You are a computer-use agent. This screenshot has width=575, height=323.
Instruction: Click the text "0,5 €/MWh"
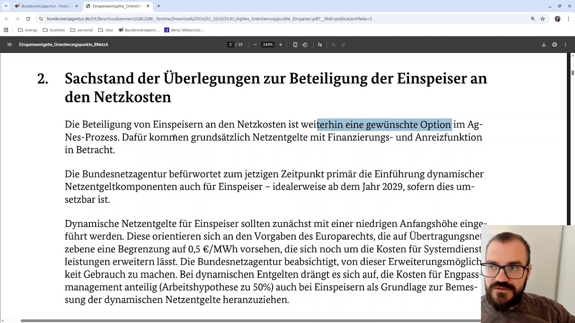pos(213,249)
